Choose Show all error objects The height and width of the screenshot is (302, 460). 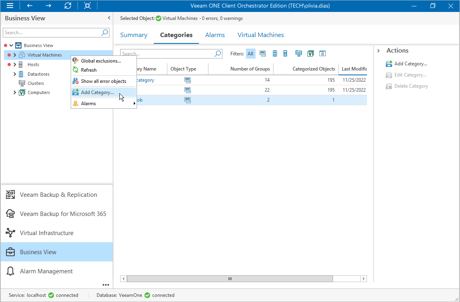[104, 81]
